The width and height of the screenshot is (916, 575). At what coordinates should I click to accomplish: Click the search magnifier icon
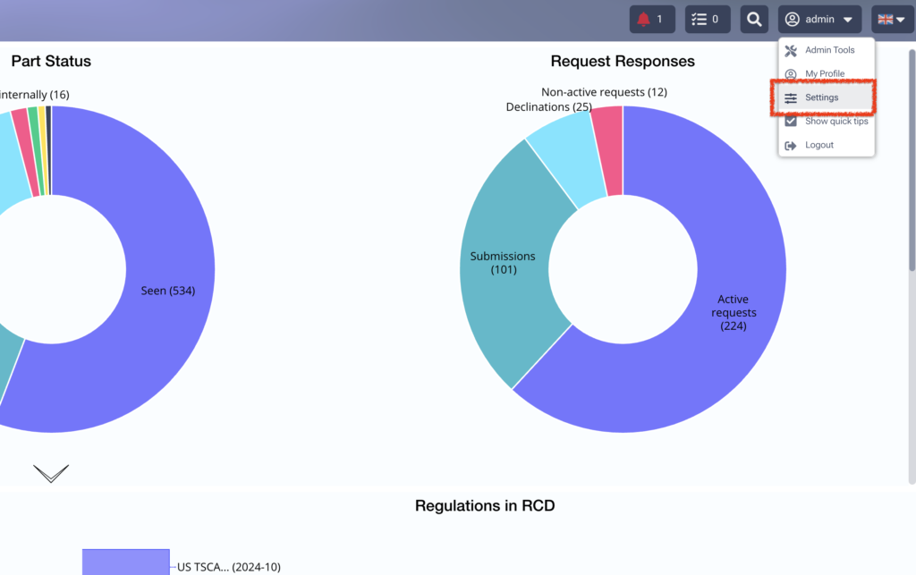click(x=754, y=20)
